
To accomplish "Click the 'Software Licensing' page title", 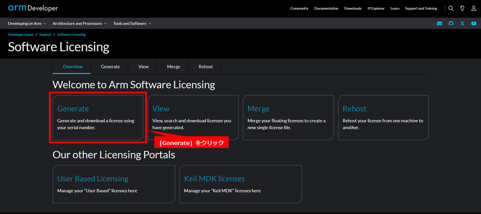I will pyautogui.click(x=59, y=47).
